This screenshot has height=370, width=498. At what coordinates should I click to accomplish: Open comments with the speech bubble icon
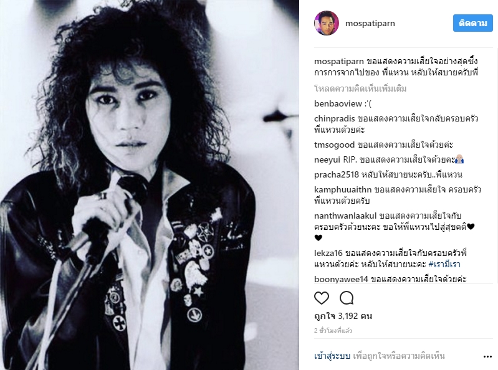347,298
